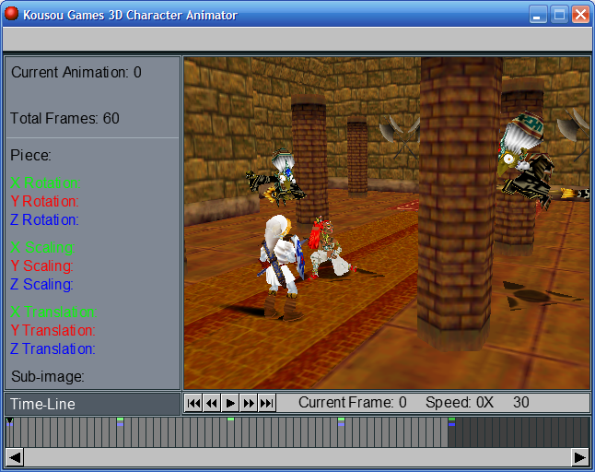
Task: Select the Z Rotation field
Action: click(x=44, y=219)
